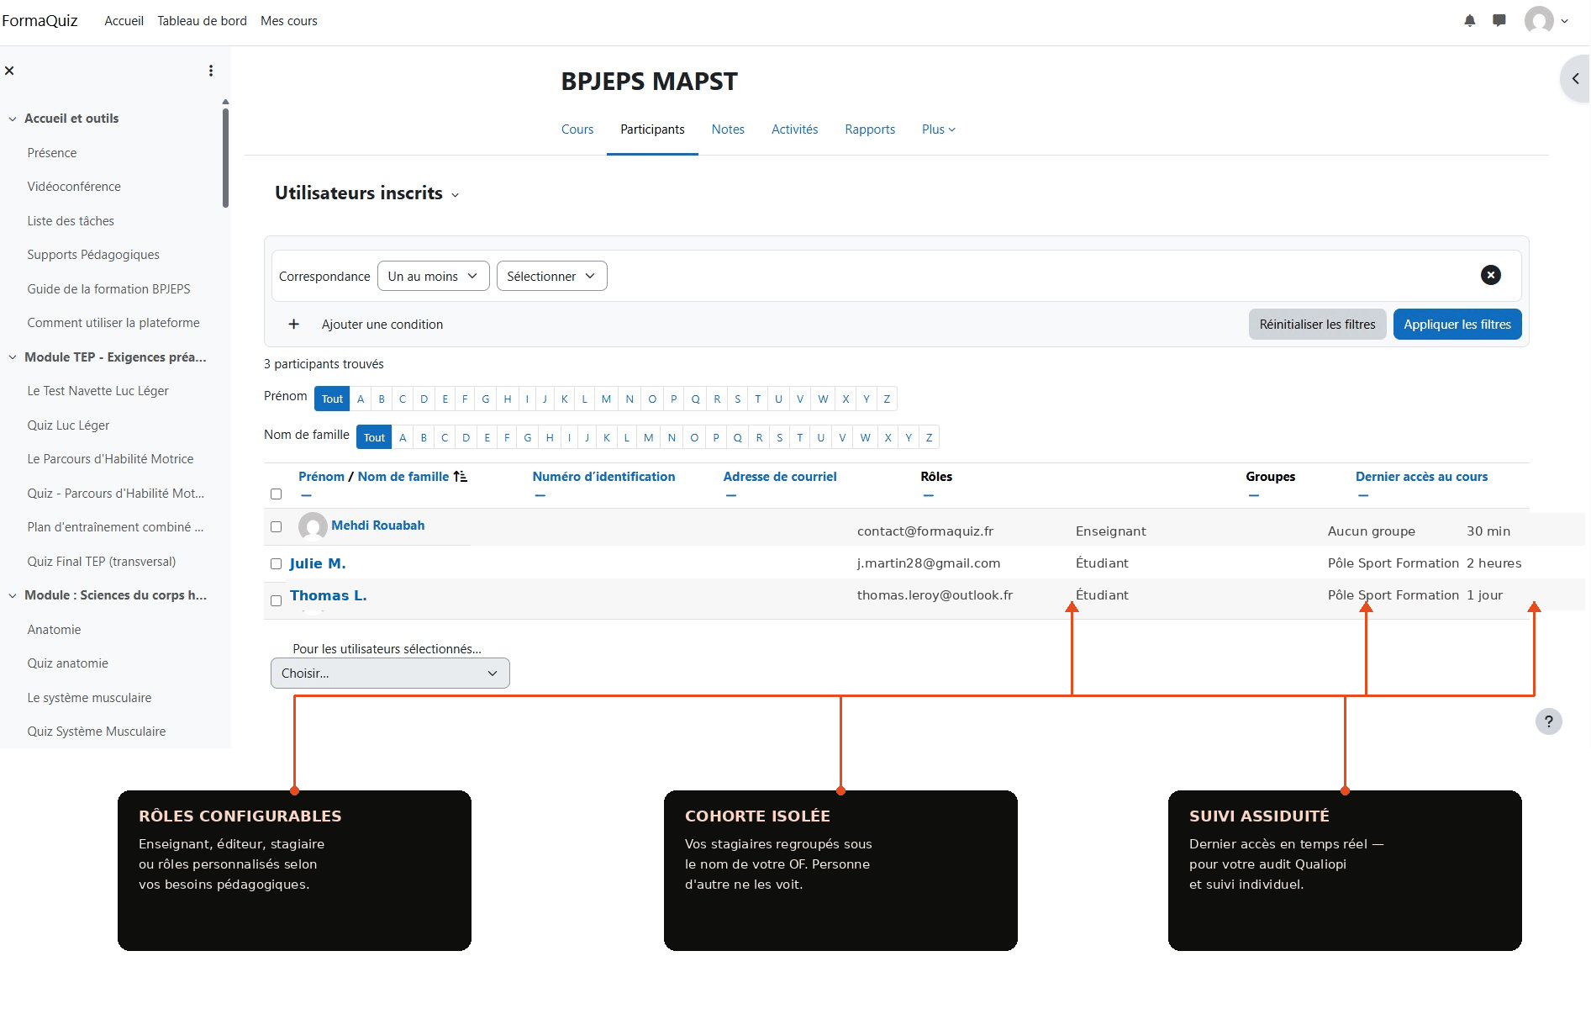
Task: Sort by 'Adresse de courriel' column
Action: coord(780,476)
